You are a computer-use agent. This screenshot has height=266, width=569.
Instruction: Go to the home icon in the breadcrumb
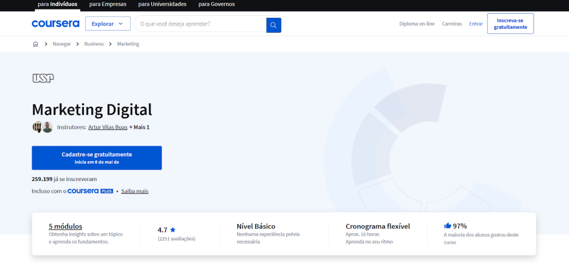click(36, 44)
